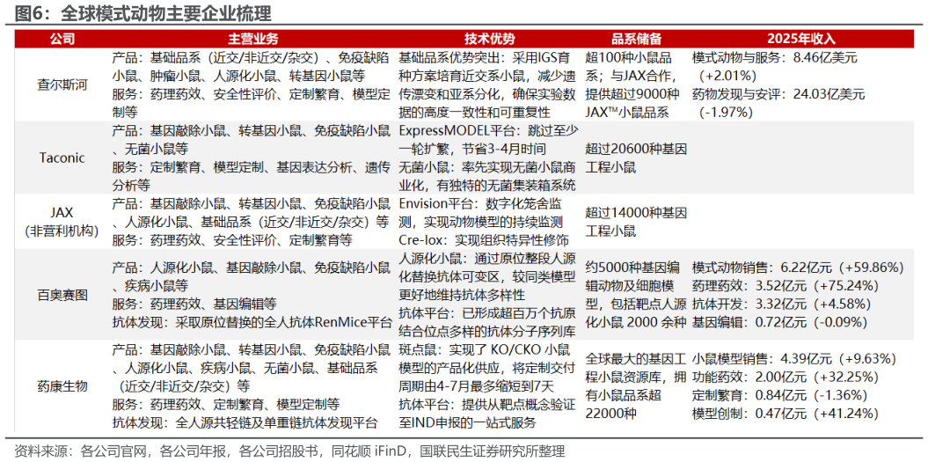Click 模式动物销售：6.22亿元 (+59.86%) line
The height and width of the screenshot is (462, 928).
(798, 268)
